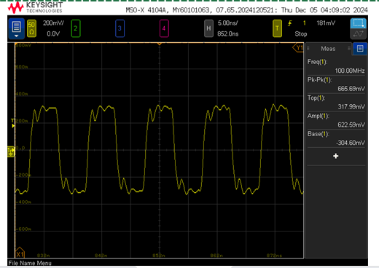Select the Y1 cursor marker
Screen dimensions: 379x268
click(298, 47)
